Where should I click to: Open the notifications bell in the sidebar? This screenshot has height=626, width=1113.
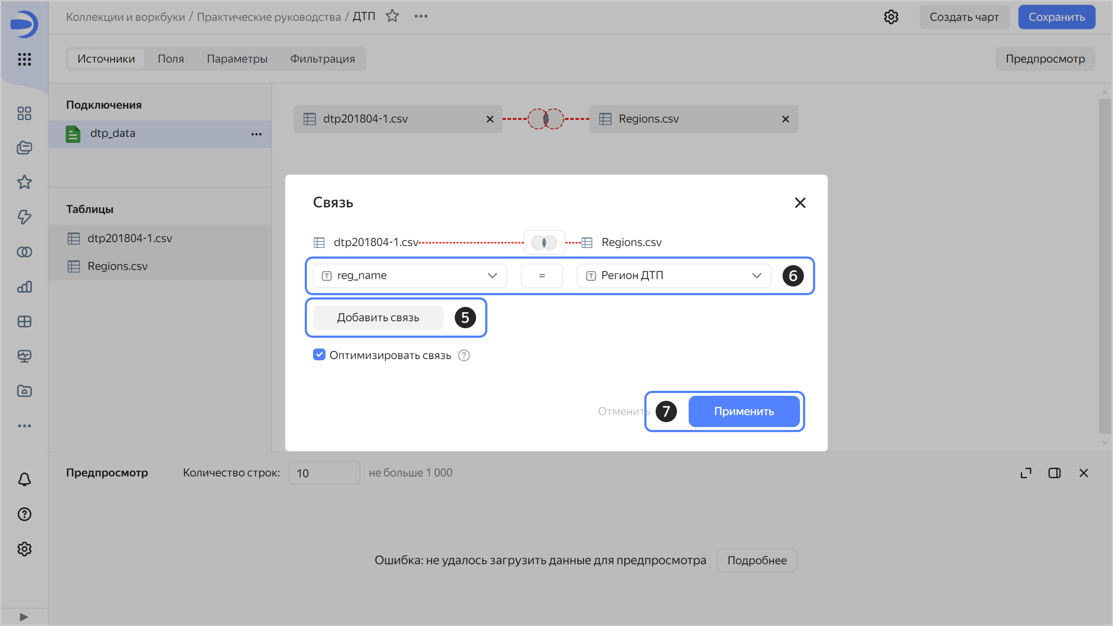coord(24,479)
